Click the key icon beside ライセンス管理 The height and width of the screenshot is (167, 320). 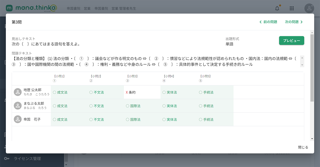click(x=7, y=158)
